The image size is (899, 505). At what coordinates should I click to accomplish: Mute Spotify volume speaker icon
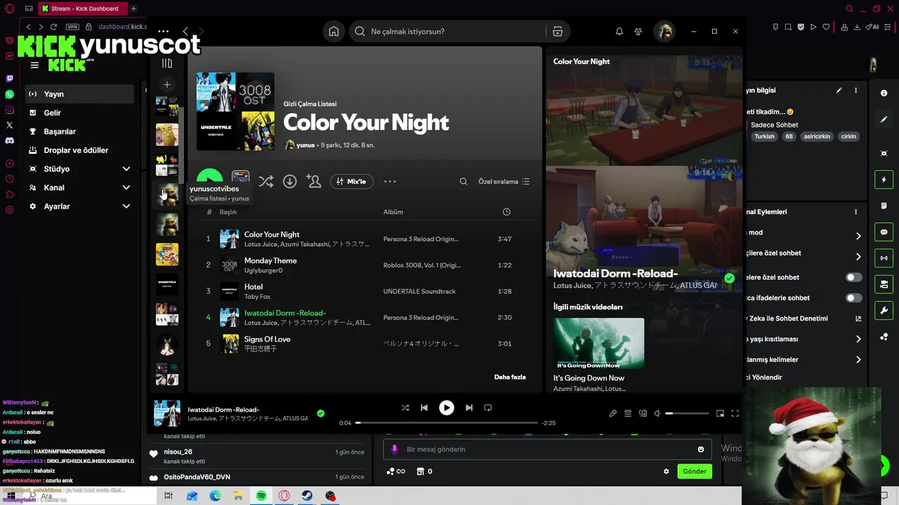point(657,414)
